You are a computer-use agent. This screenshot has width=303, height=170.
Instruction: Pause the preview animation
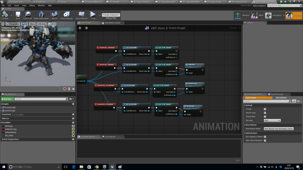coord(69,89)
